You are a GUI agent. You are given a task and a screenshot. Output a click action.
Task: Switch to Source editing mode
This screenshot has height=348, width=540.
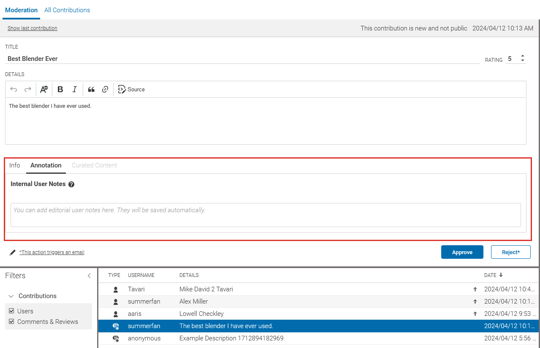pyautogui.click(x=131, y=89)
